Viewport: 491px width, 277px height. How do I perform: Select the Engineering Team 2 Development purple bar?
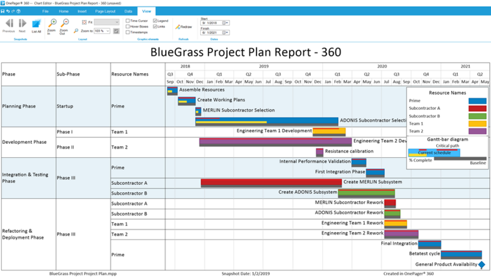point(276,142)
